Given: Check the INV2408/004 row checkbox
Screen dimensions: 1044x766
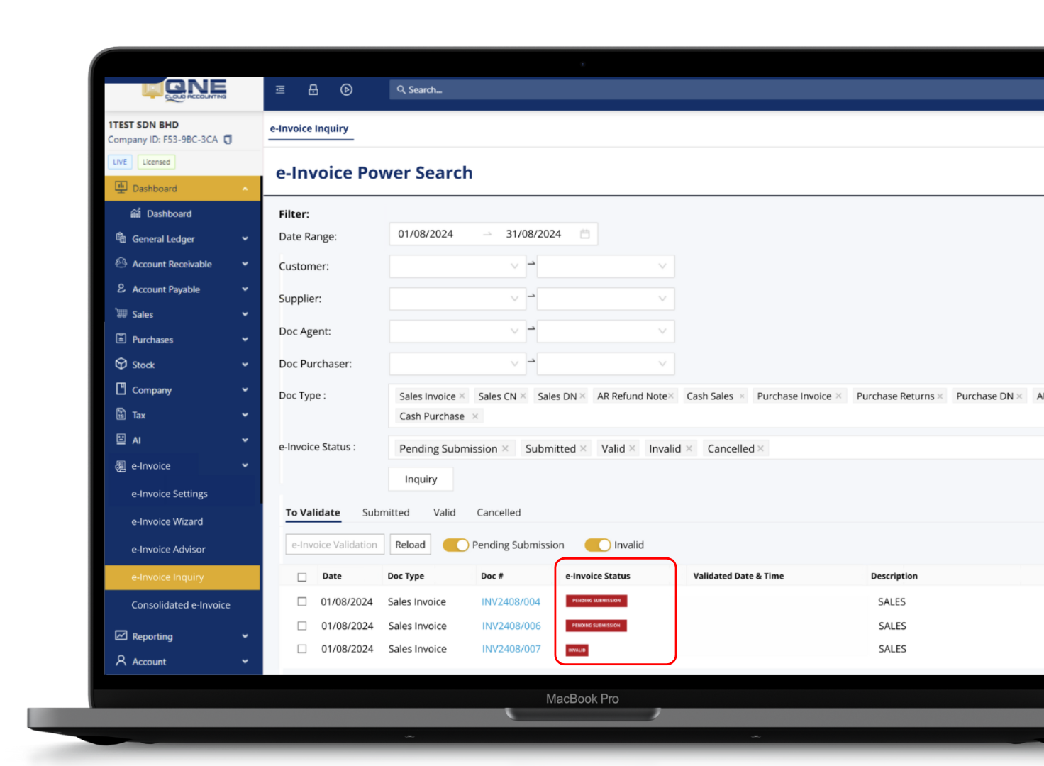Looking at the screenshot, I should 301,601.
